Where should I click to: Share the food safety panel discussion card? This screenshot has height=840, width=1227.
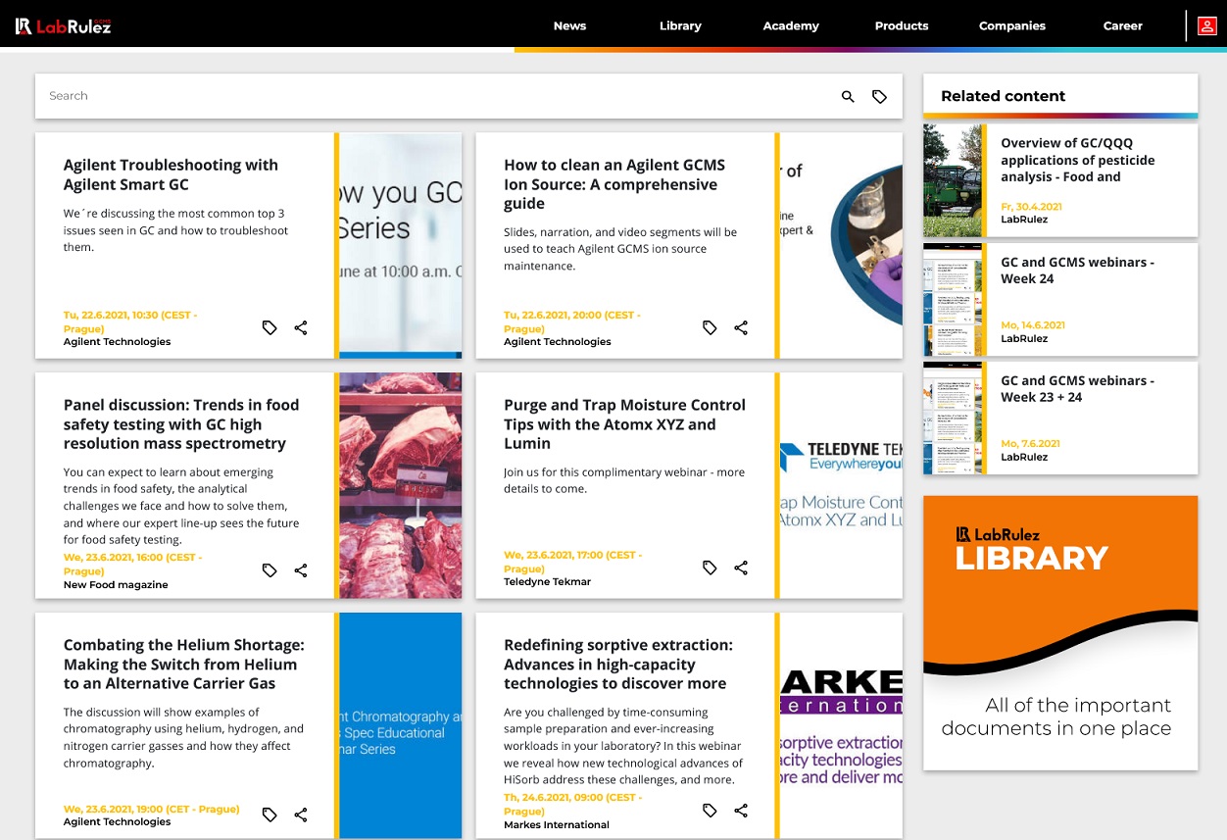pyautogui.click(x=301, y=569)
